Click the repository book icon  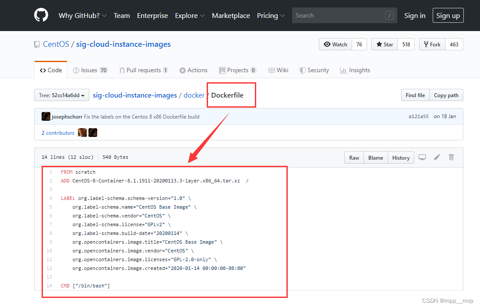click(x=37, y=44)
